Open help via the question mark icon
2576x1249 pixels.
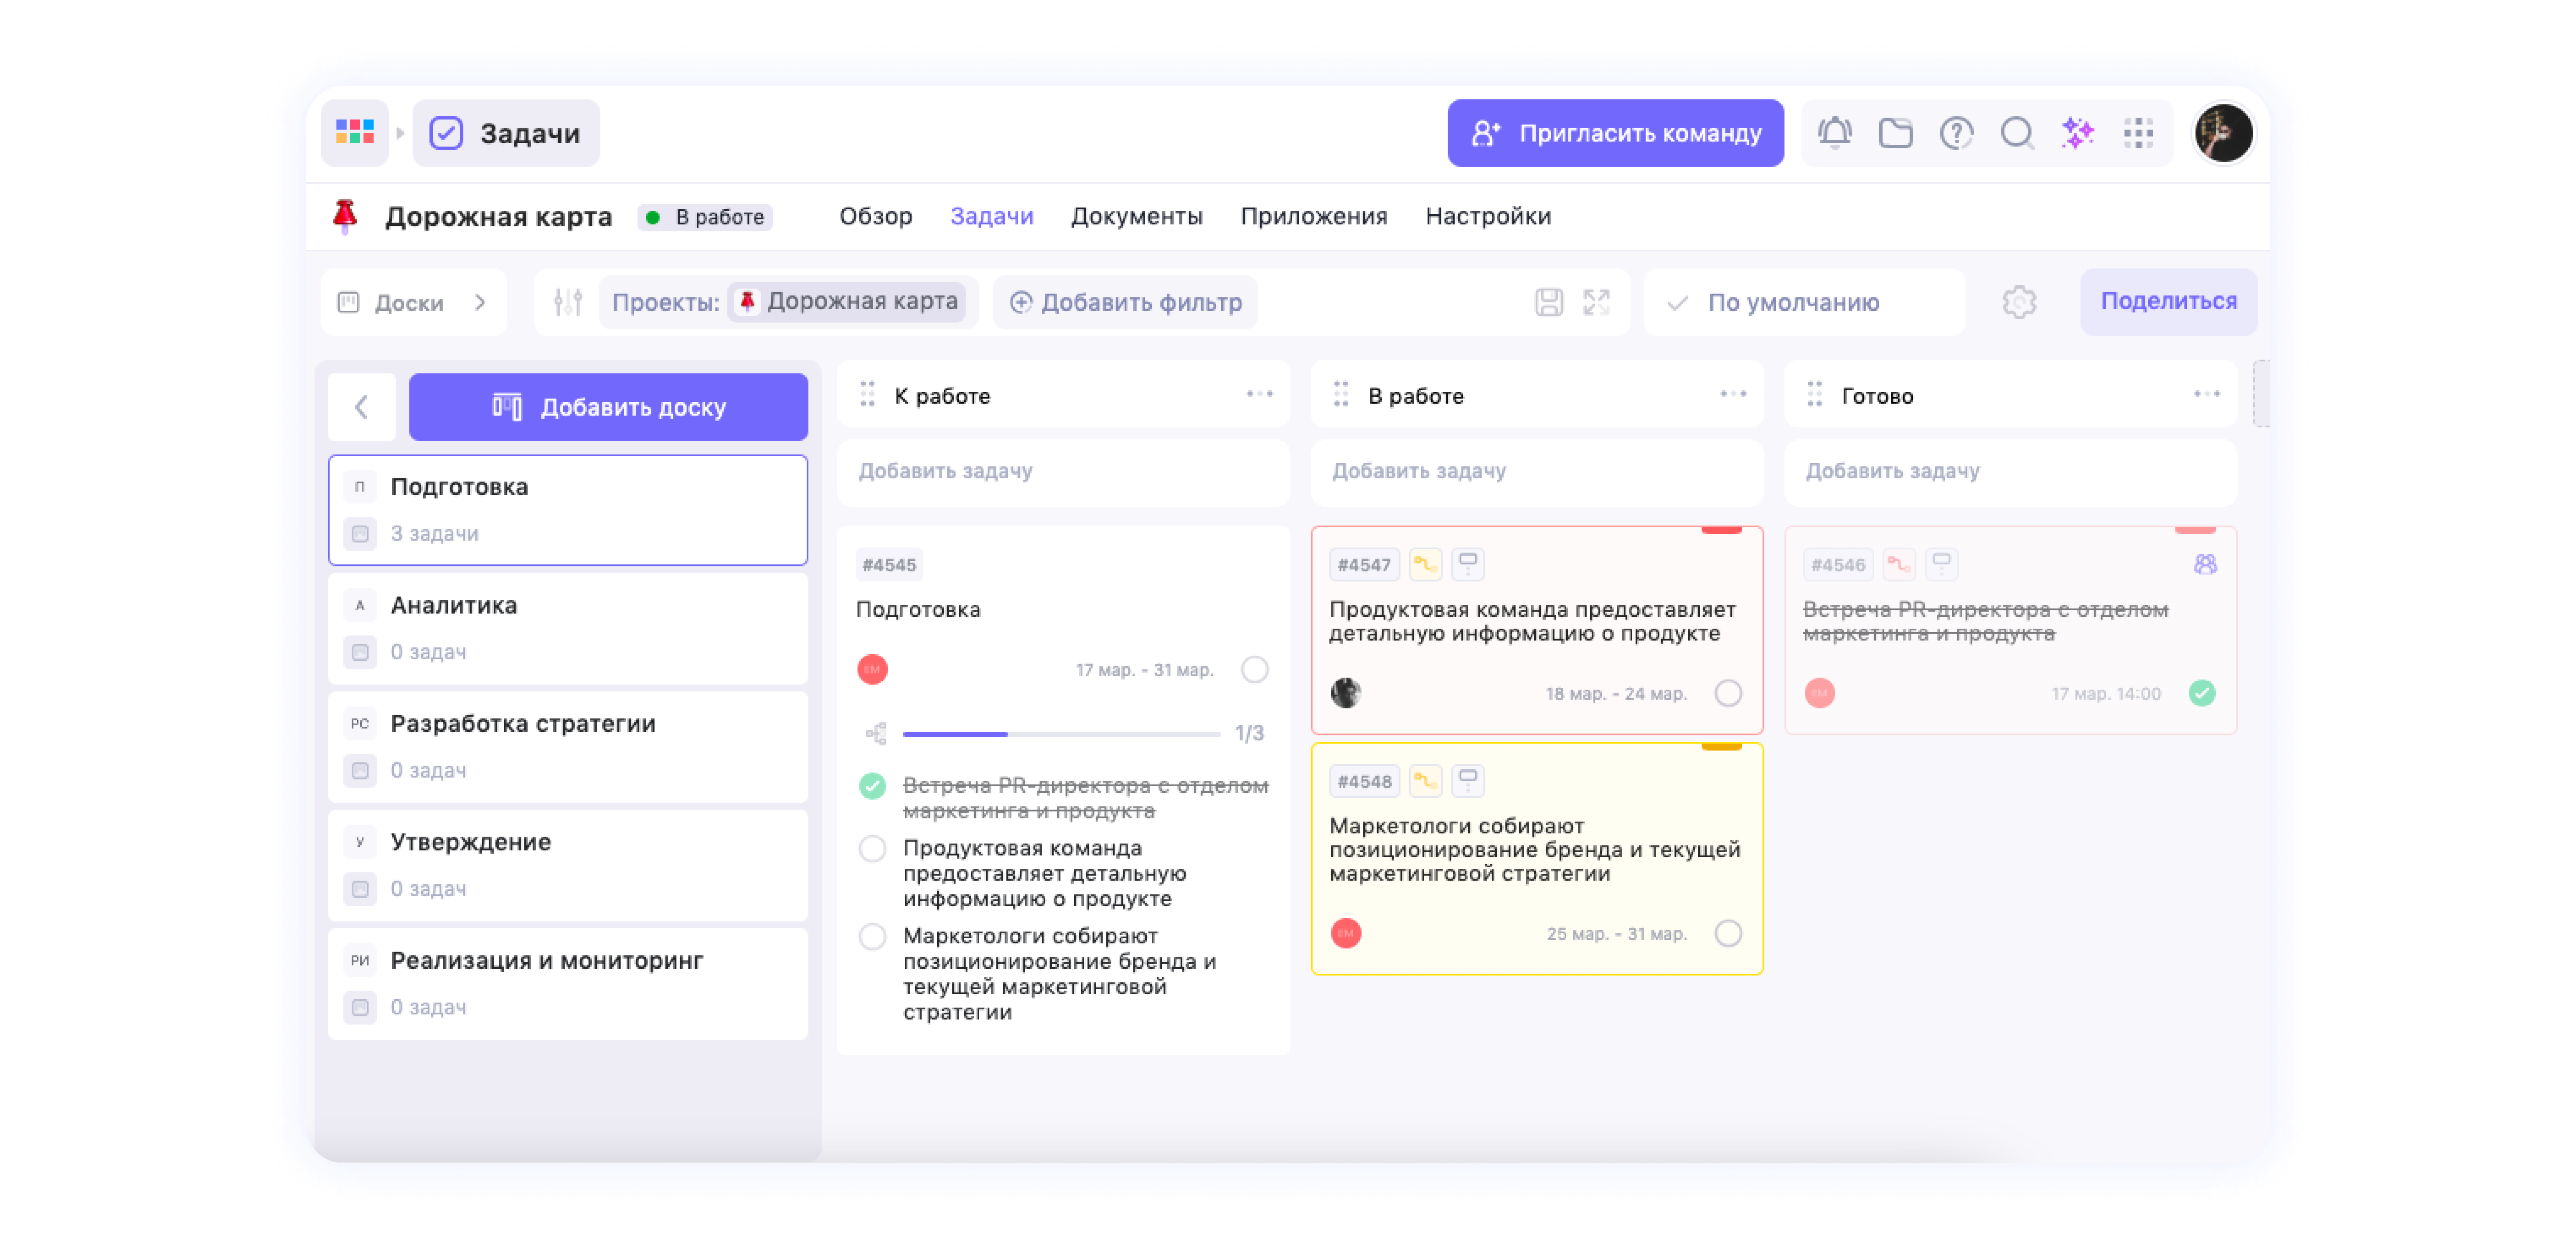coord(1957,133)
